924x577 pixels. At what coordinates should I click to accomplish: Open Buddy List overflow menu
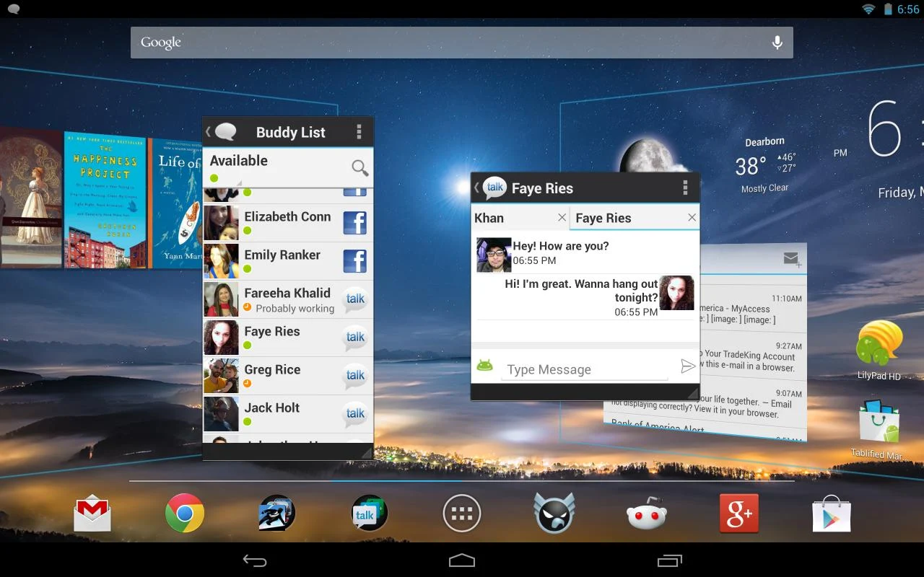359,132
